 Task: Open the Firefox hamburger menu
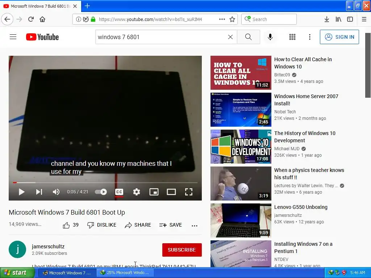(364, 19)
